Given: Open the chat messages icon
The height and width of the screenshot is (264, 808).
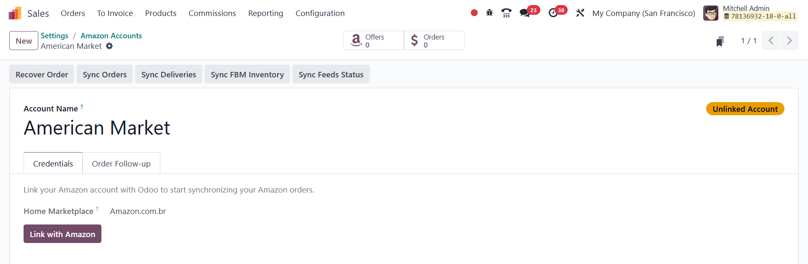Looking at the screenshot, I should coord(524,13).
